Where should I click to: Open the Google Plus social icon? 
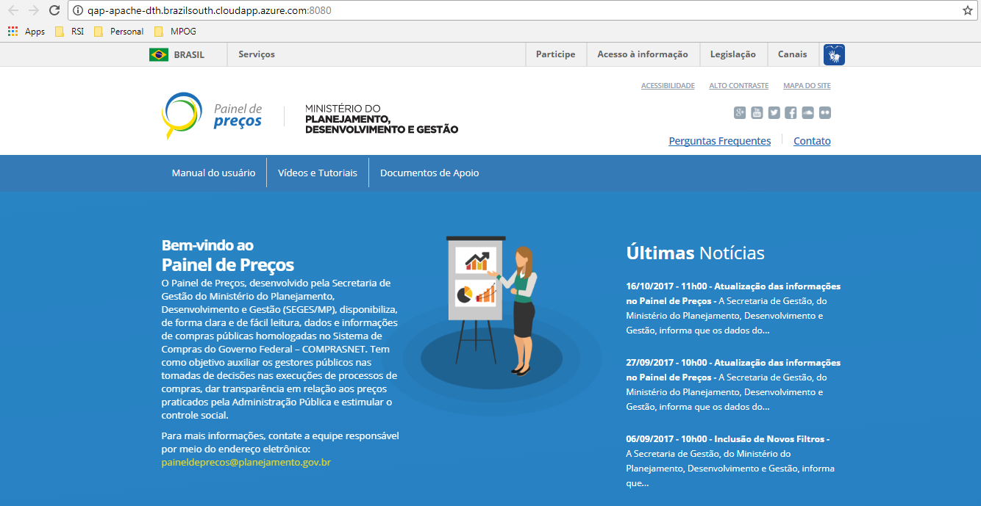(x=740, y=112)
